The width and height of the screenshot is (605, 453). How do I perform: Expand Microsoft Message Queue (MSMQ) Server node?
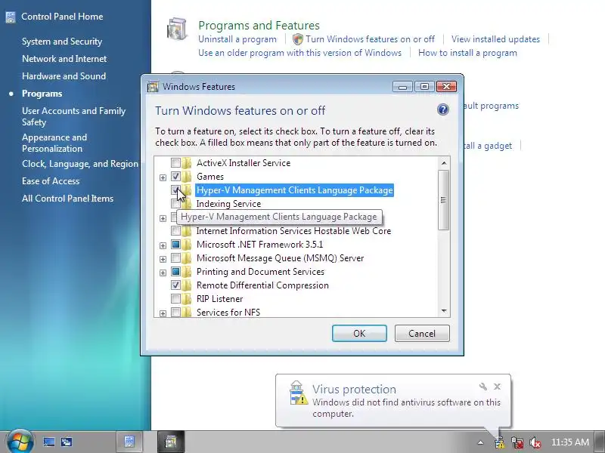[163, 259]
